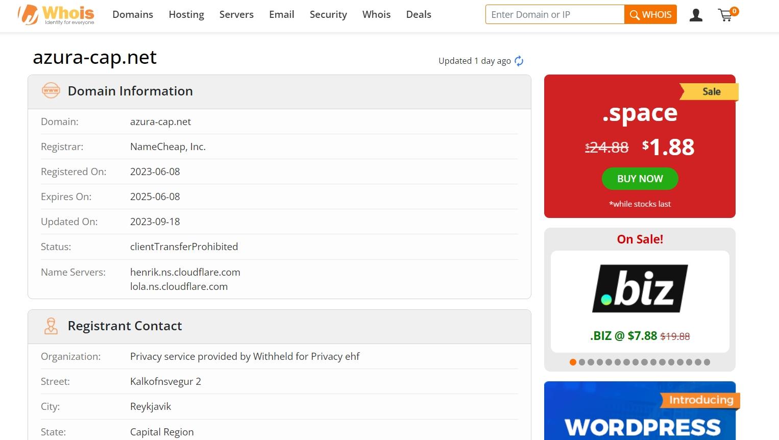Click the green BUY NOW button
The height and width of the screenshot is (440, 779).
pos(640,179)
